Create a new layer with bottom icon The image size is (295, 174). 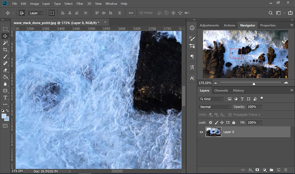click(x=278, y=170)
